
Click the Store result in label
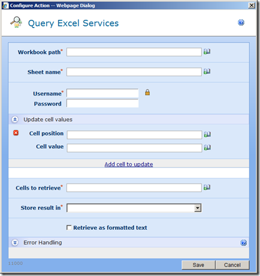coord(41,208)
